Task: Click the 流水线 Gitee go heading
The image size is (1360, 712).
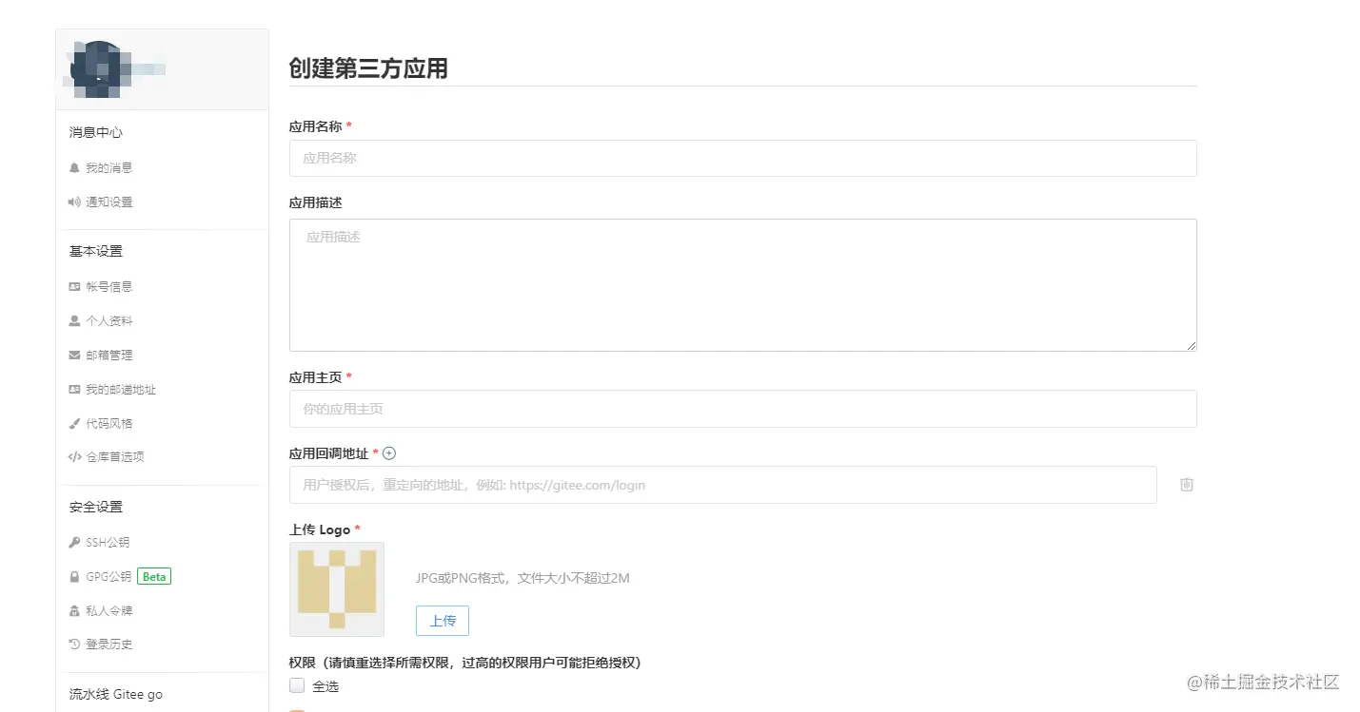Action: tap(115, 694)
